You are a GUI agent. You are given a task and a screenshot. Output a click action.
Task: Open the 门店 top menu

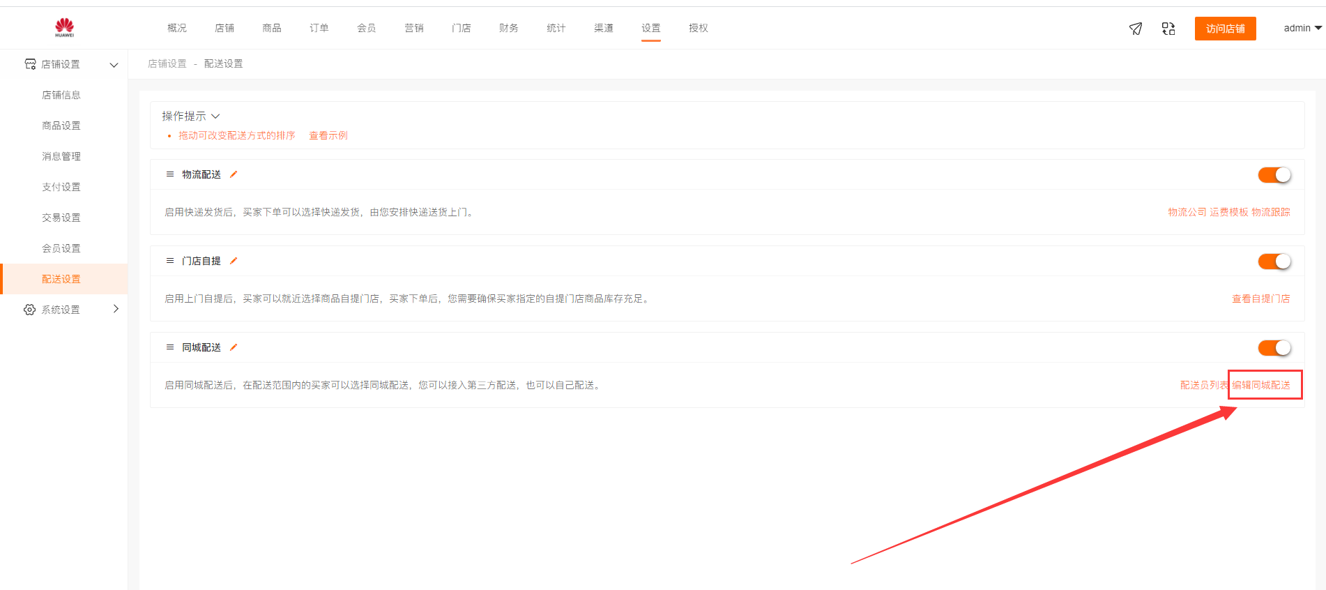click(462, 28)
